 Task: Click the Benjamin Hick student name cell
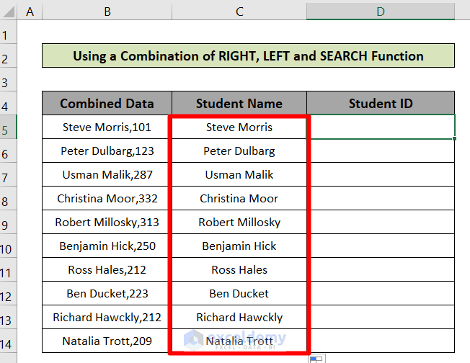[x=239, y=246]
